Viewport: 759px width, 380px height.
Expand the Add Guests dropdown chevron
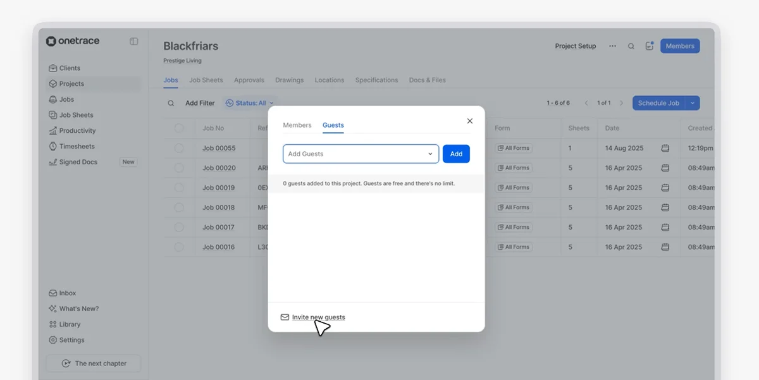[x=430, y=154]
